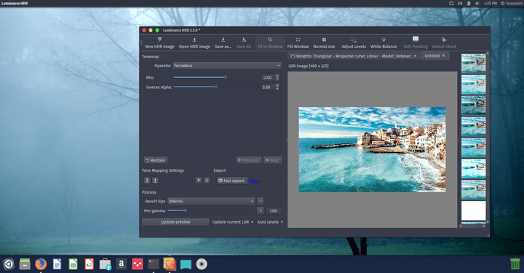Open the volume indicator in top panel
Screen dimensions: 524x273
tap(477, 4)
